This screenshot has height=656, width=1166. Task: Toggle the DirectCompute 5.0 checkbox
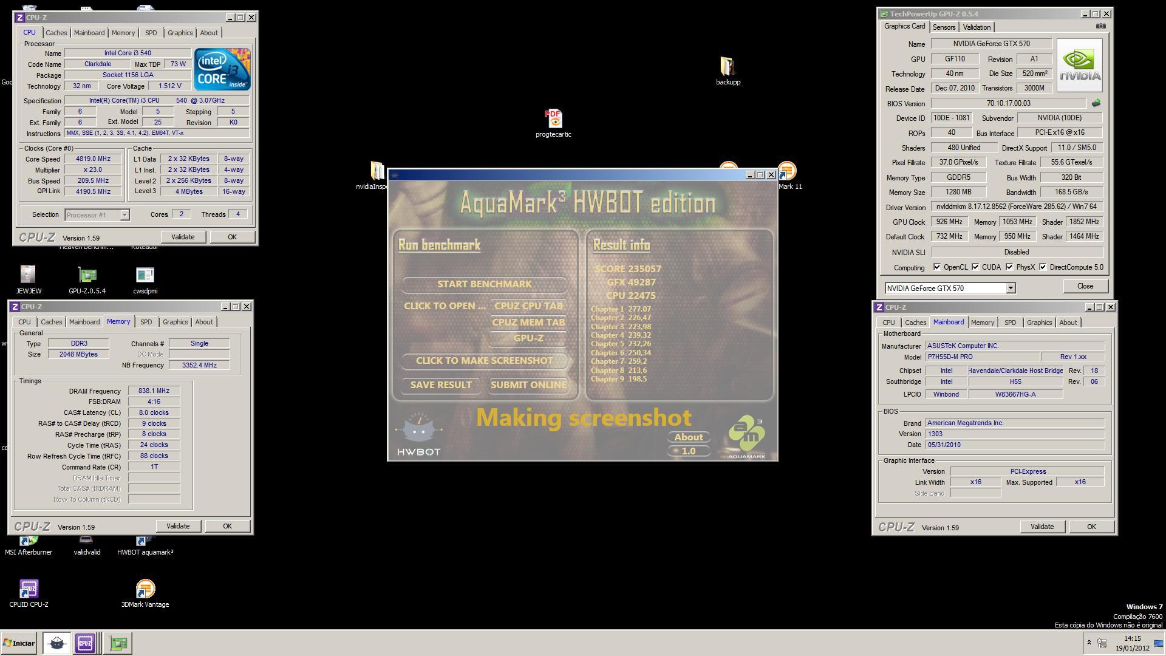coord(1043,267)
